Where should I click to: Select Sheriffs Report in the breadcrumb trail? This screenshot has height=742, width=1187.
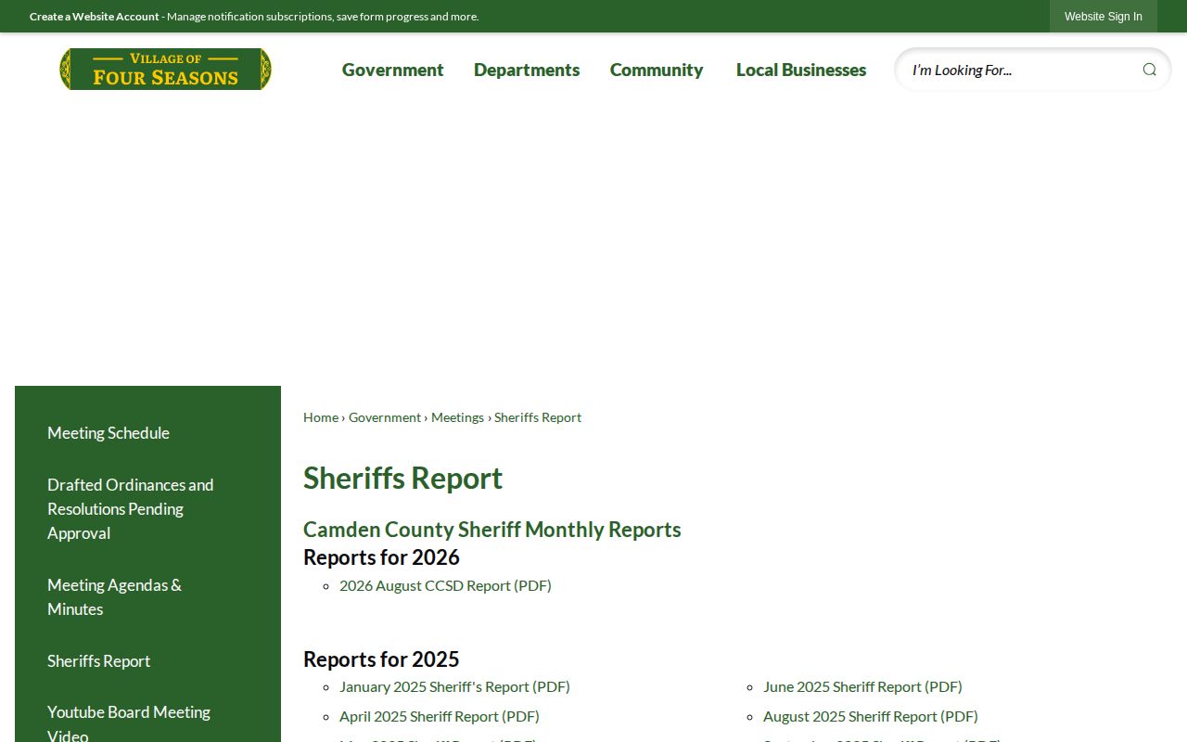click(x=538, y=417)
